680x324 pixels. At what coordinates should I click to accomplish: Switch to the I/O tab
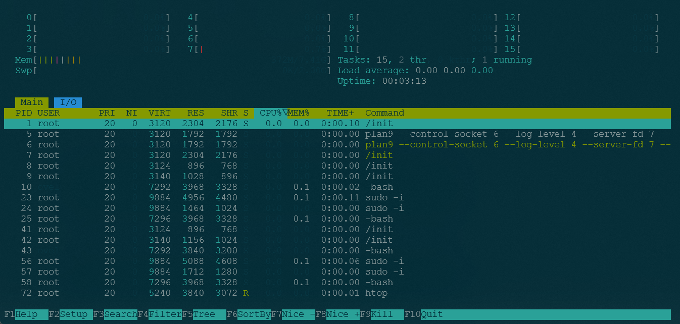[68, 102]
